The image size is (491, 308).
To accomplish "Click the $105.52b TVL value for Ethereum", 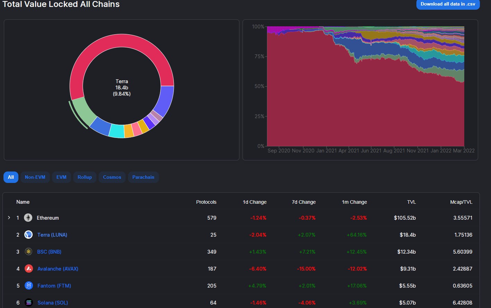I will [405, 218].
